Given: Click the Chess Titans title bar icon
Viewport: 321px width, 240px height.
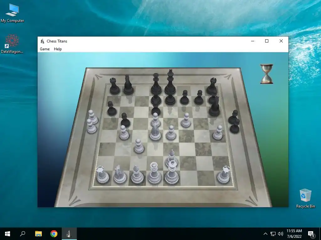Looking at the screenshot, I should point(42,41).
